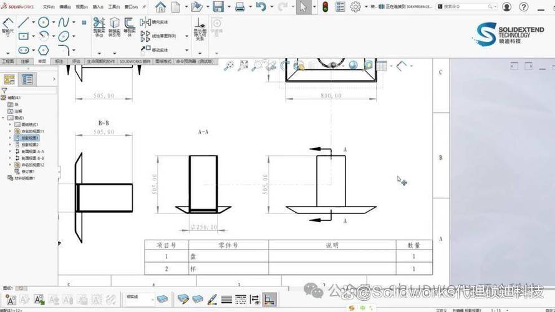Toggle the Color Display Mode button
Image resolution: width=555 pixels, height=312 pixels.
pos(269,300)
